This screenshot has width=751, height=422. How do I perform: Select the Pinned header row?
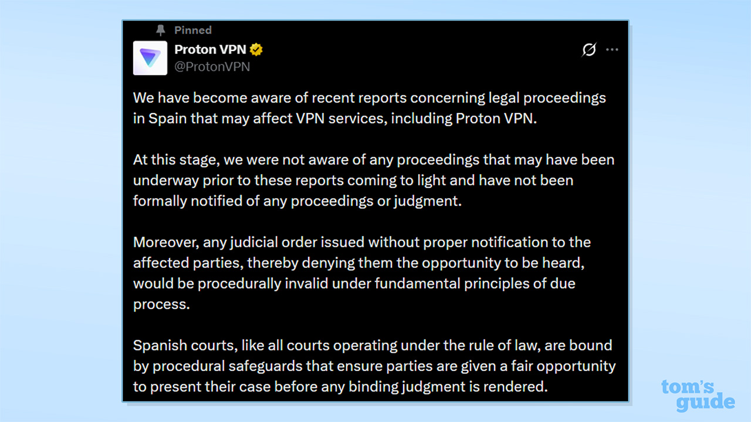[x=182, y=30]
